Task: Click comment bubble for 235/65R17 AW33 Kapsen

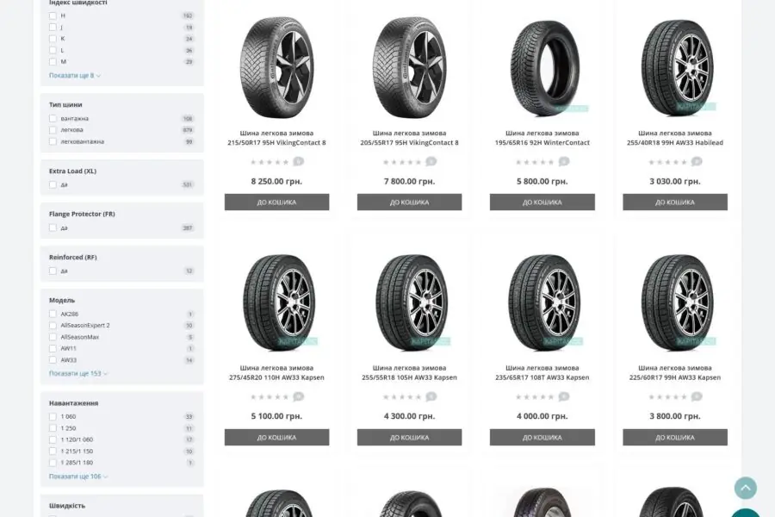Action: [x=564, y=396]
